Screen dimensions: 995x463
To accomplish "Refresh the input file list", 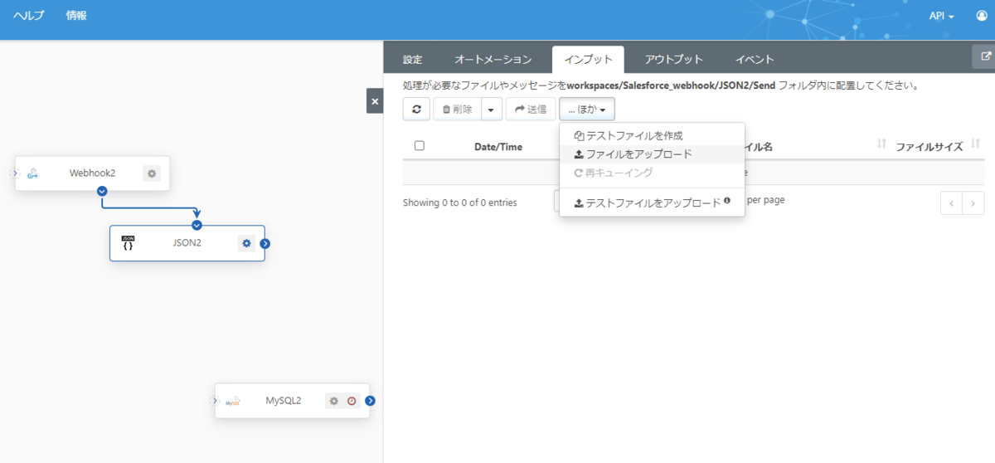I will click(416, 109).
